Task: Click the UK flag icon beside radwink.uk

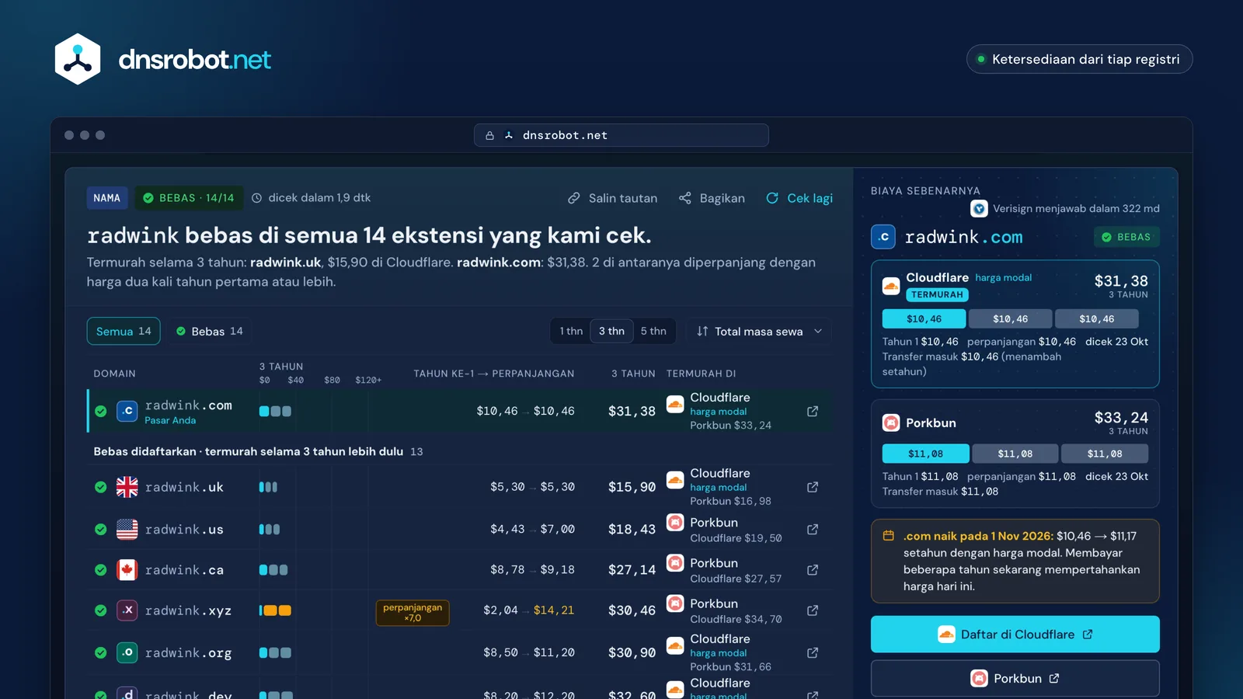Action: [127, 487]
